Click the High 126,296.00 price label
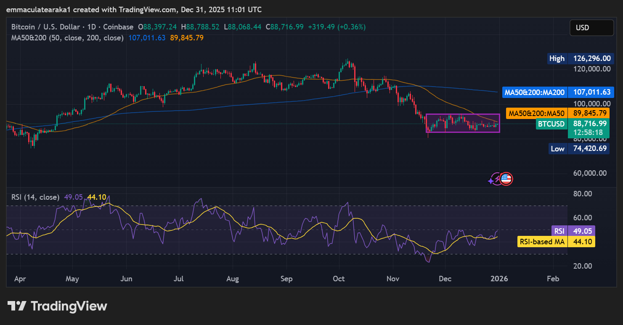Screen dimensions: 623x325 (x=557, y=58)
